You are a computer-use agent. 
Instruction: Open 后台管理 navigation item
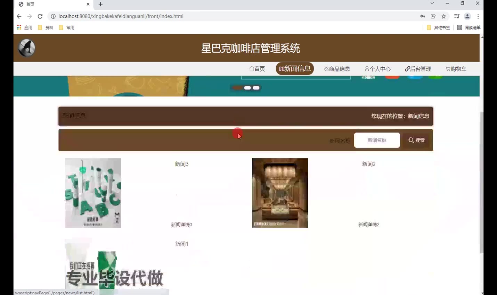418,69
